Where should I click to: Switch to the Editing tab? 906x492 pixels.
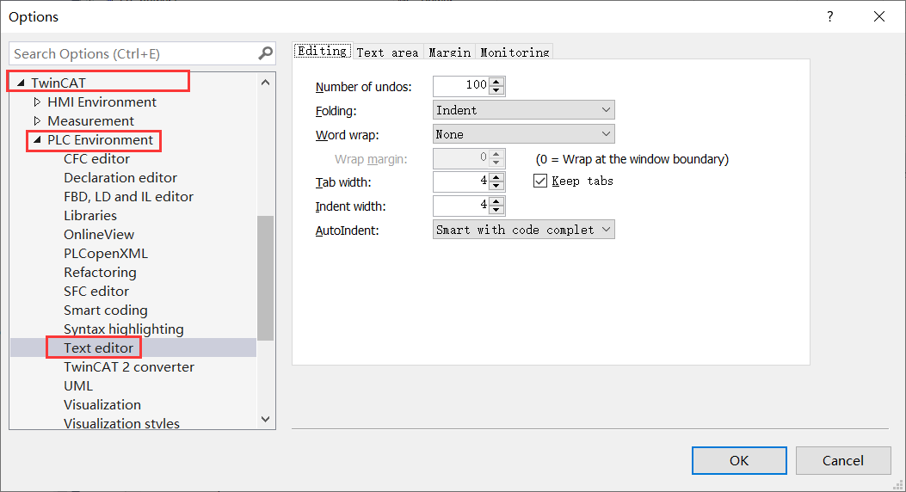[323, 52]
